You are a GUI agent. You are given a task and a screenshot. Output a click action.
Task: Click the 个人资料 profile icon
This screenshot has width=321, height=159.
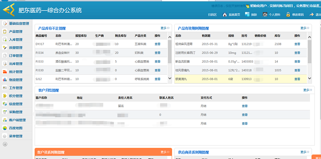tap(265, 14)
